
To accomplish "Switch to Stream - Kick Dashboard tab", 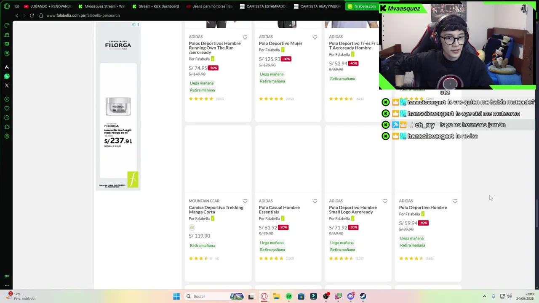I will 156,6.
